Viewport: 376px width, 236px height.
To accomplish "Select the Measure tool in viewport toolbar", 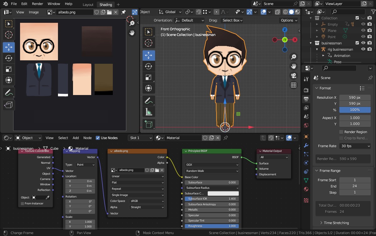I will [x=149, y=112].
